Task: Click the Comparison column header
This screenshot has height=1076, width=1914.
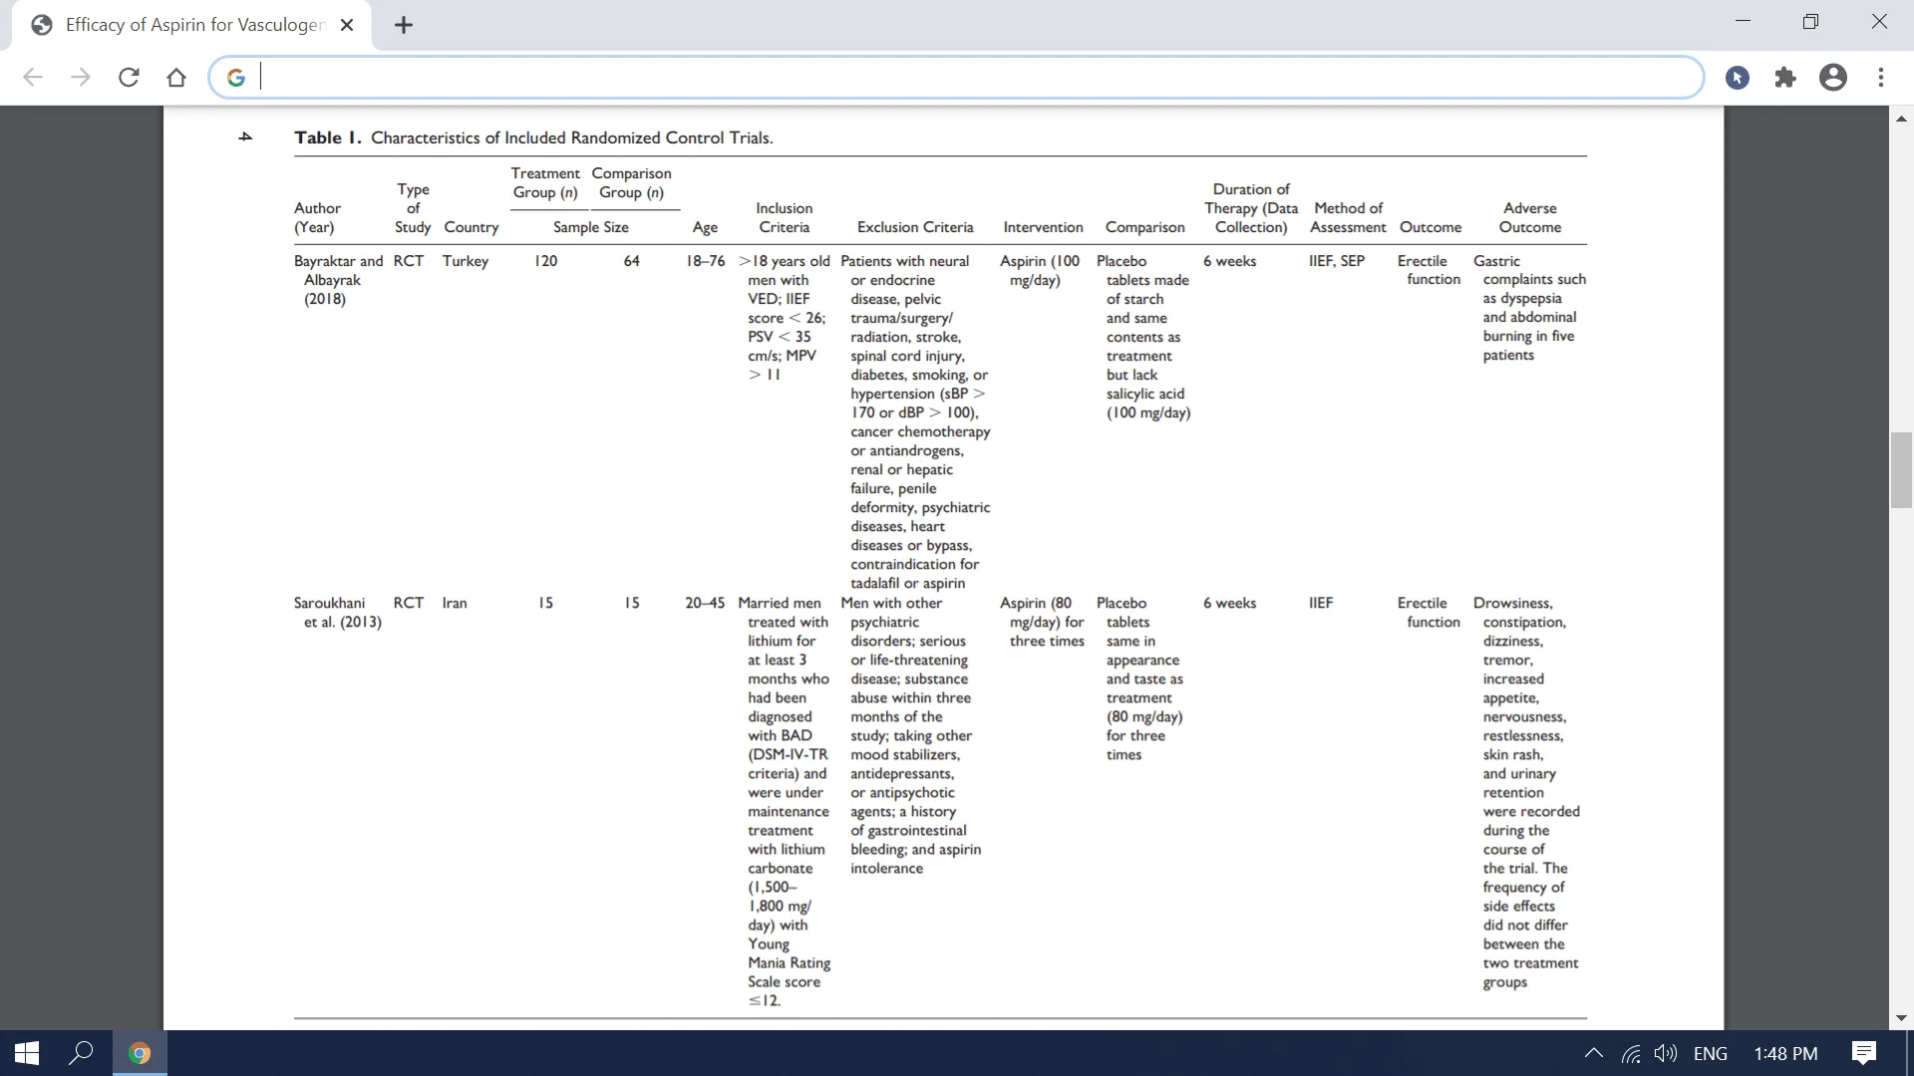Action: [1145, 227]
